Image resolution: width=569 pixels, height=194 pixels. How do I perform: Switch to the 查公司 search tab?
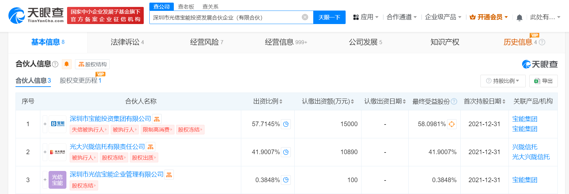coord(162,7)
